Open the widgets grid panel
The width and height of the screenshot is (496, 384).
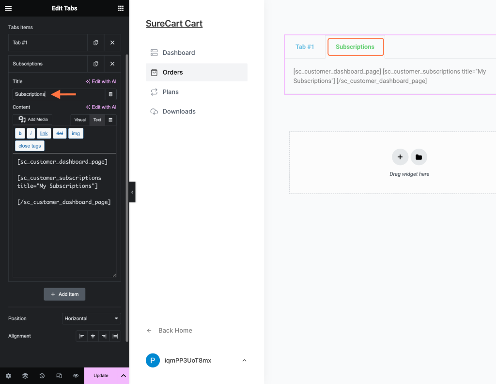pos(121,8)
